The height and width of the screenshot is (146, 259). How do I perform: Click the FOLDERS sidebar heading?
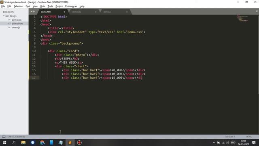point(8,12)
